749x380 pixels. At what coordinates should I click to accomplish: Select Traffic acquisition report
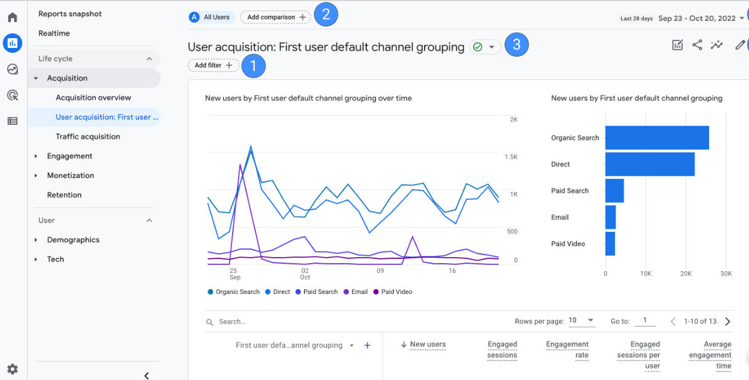click(87, 137)
